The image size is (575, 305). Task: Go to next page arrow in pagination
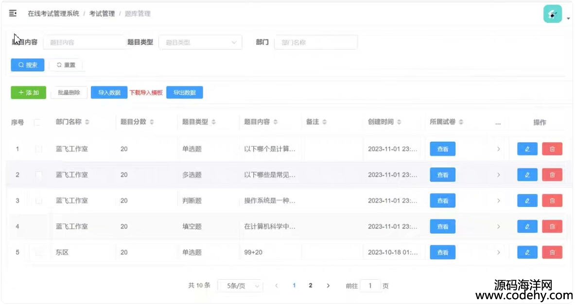(328, 286)
